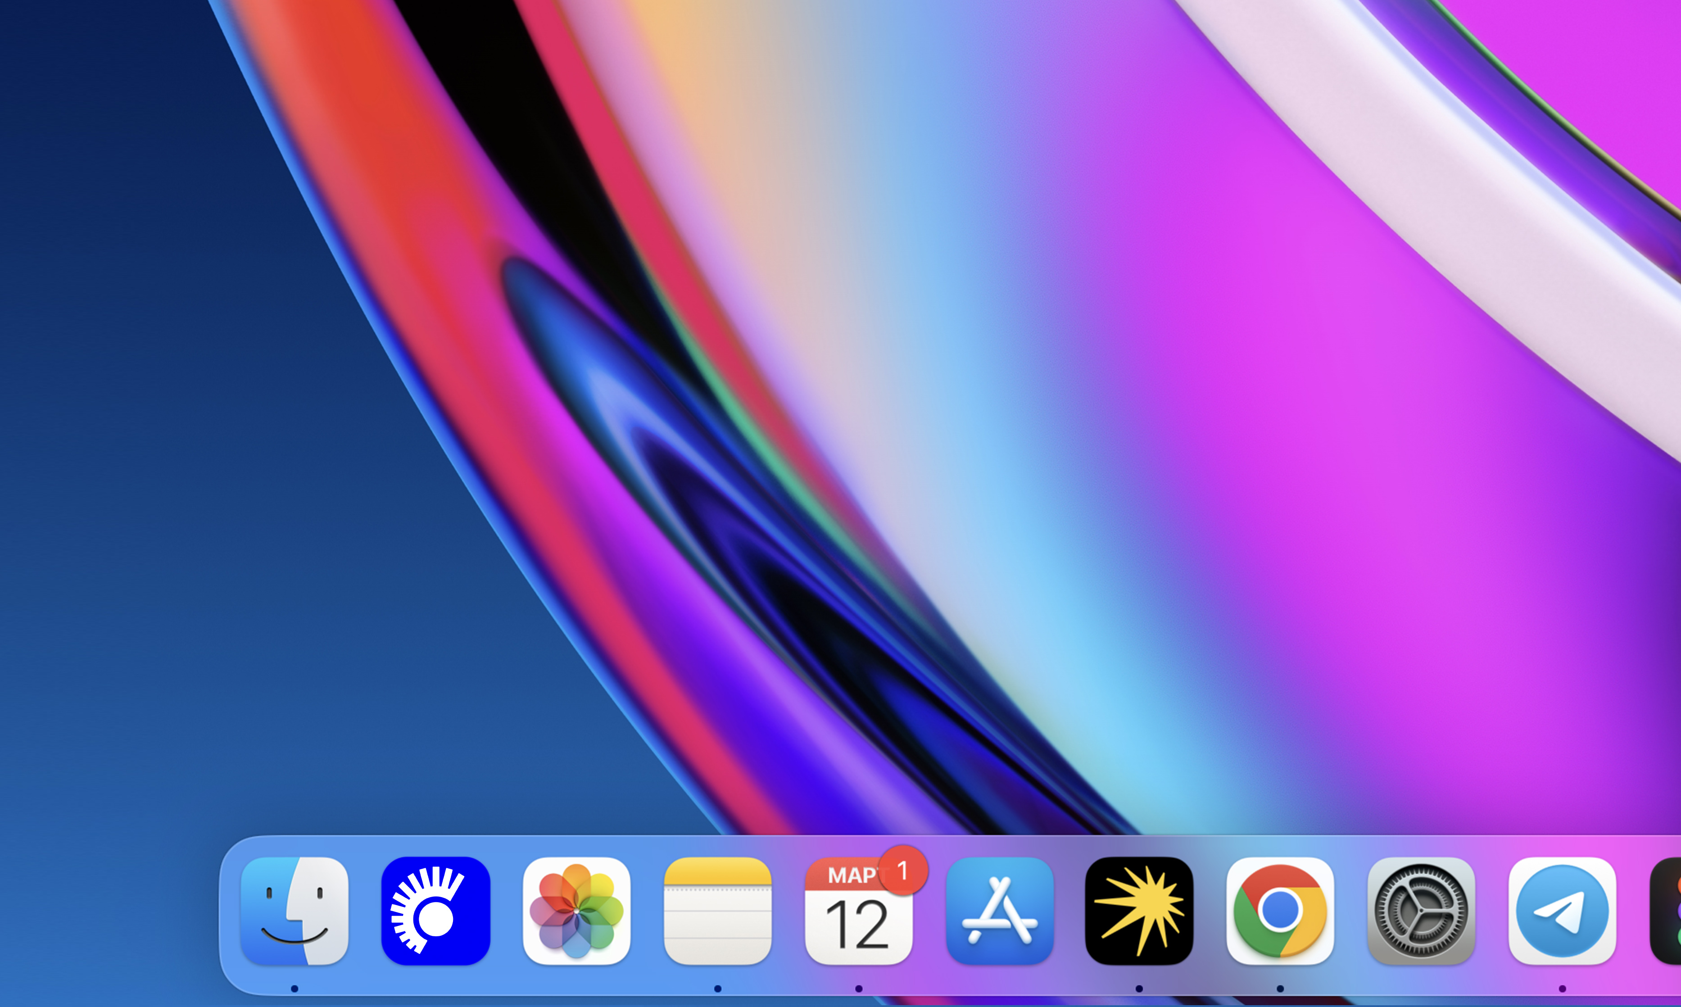Image resolution: width=1681 pixels, height=1007 pixels.
Task: Click the partially visible dark Dock app at the right edge
Action: tap(1666, 911)
